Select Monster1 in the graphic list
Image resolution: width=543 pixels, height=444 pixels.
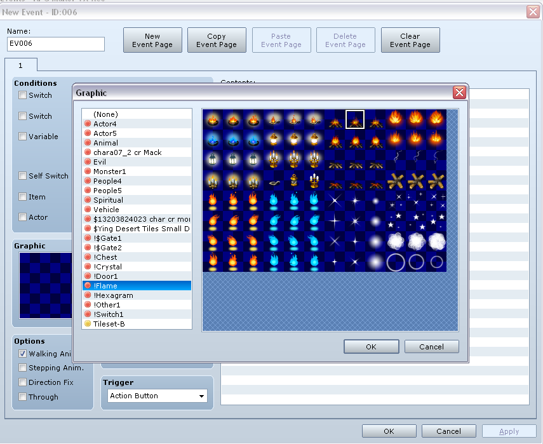pos(137,172)
